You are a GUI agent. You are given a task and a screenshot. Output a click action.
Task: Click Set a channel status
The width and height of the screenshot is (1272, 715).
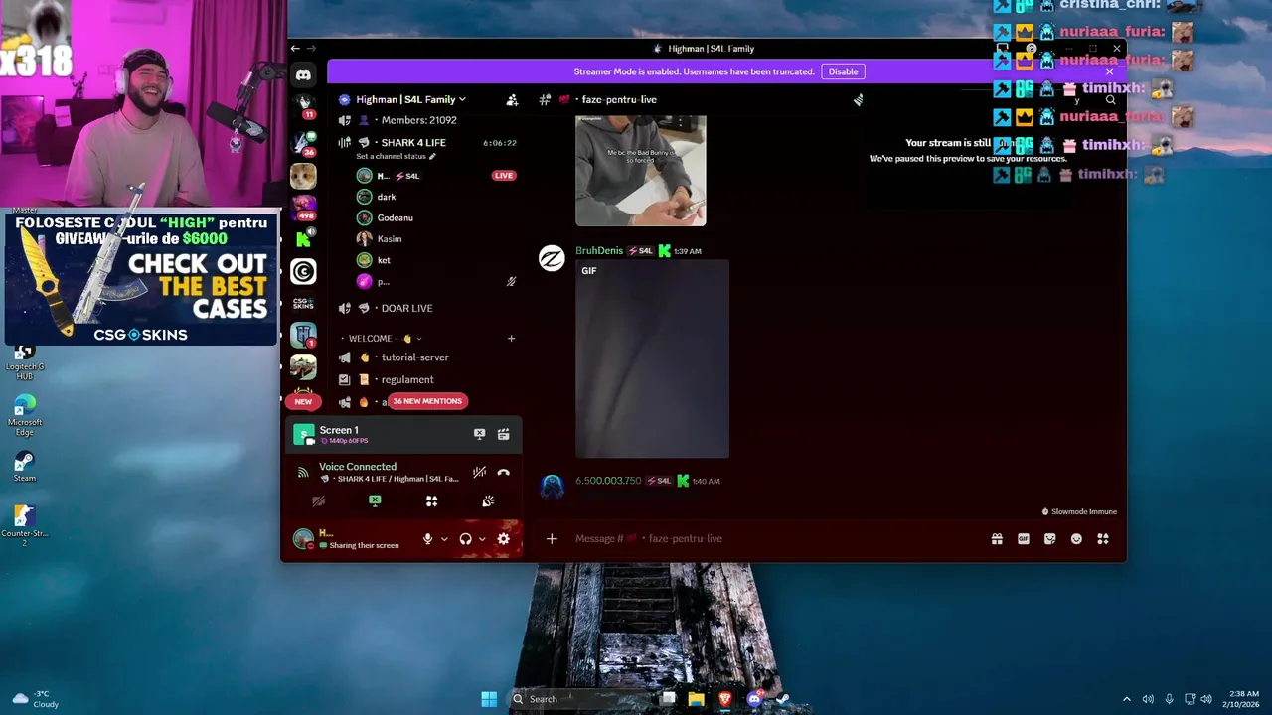[x=396, y=157]
